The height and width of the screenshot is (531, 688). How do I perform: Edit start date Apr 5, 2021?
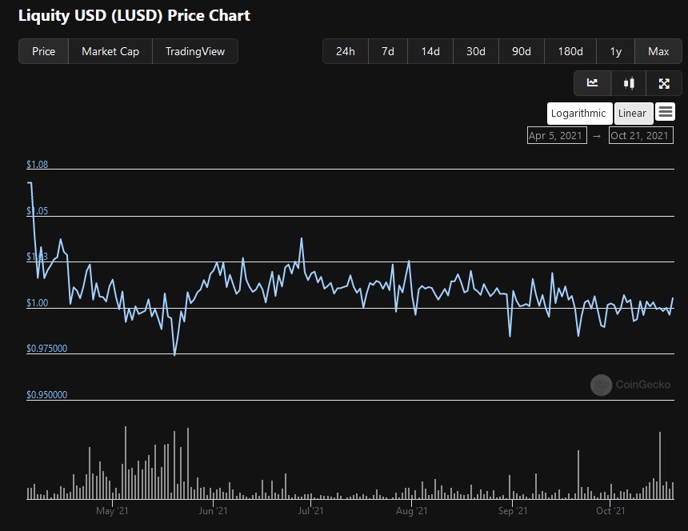pyautogui.click(x=556, y=135)
